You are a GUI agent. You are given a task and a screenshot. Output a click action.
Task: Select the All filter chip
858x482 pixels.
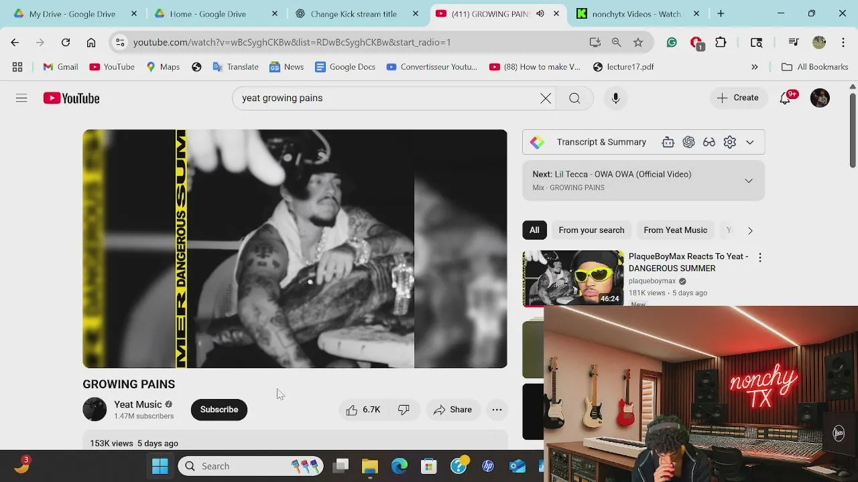(x=534, y=230)
